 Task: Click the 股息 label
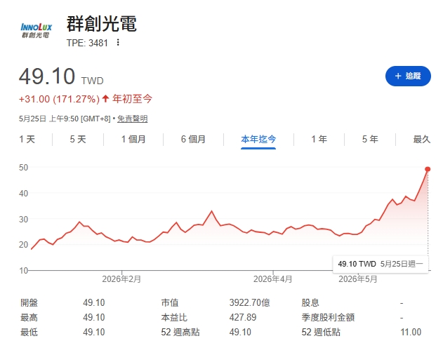pos(310,302)
